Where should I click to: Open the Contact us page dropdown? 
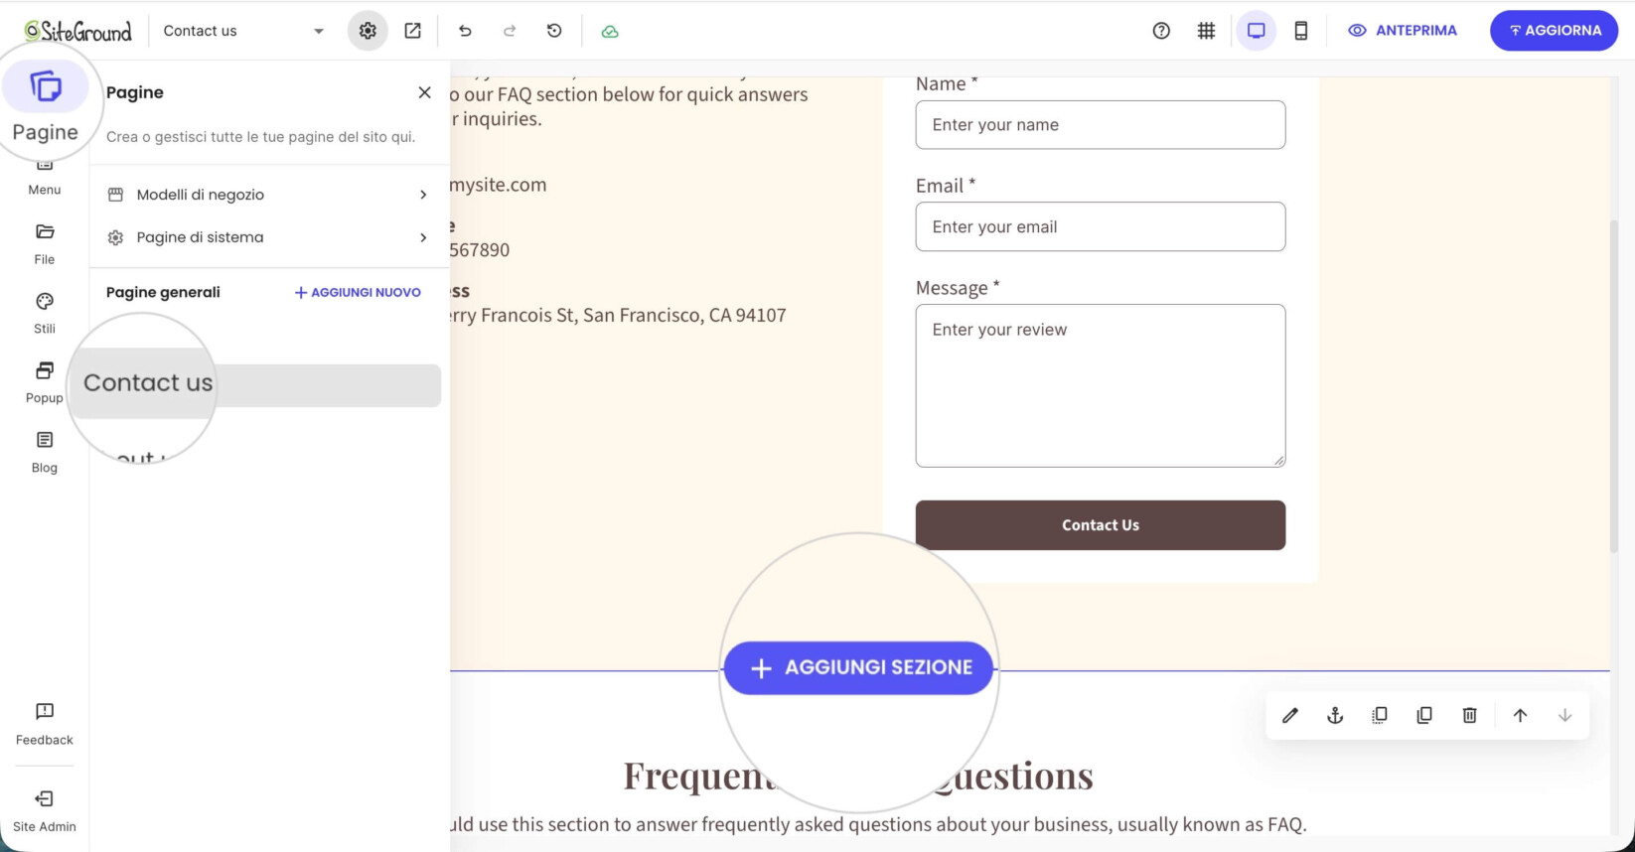[243, 31]
